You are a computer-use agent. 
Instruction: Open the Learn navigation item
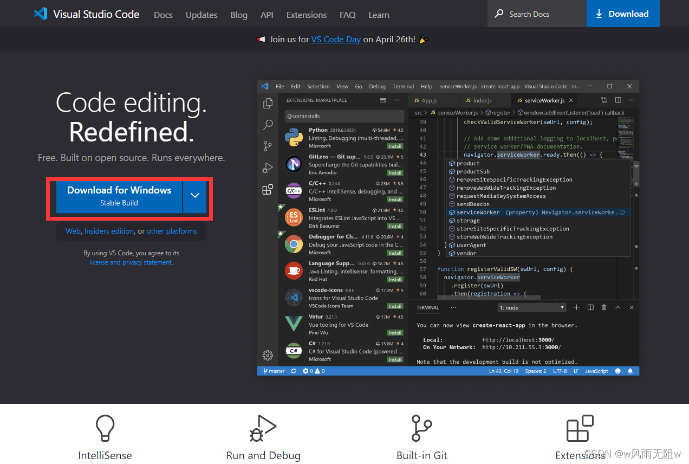[379, 15]
